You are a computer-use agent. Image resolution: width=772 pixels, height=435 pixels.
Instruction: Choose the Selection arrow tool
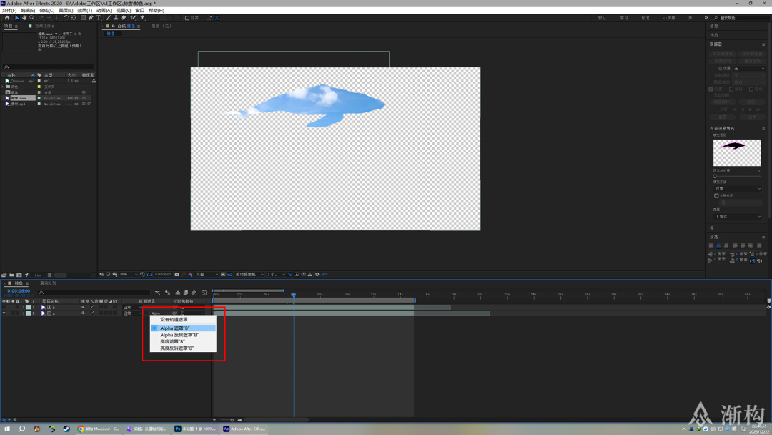pyautogui.click(x=16, y=18)
